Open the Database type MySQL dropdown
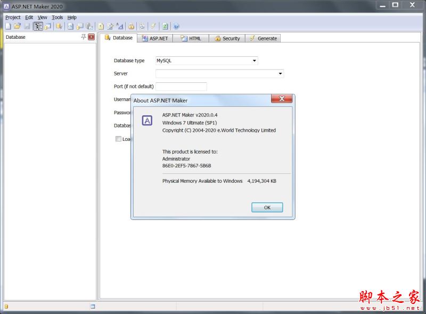The height and width of the screenshot is (314, 426). (254, 60)
